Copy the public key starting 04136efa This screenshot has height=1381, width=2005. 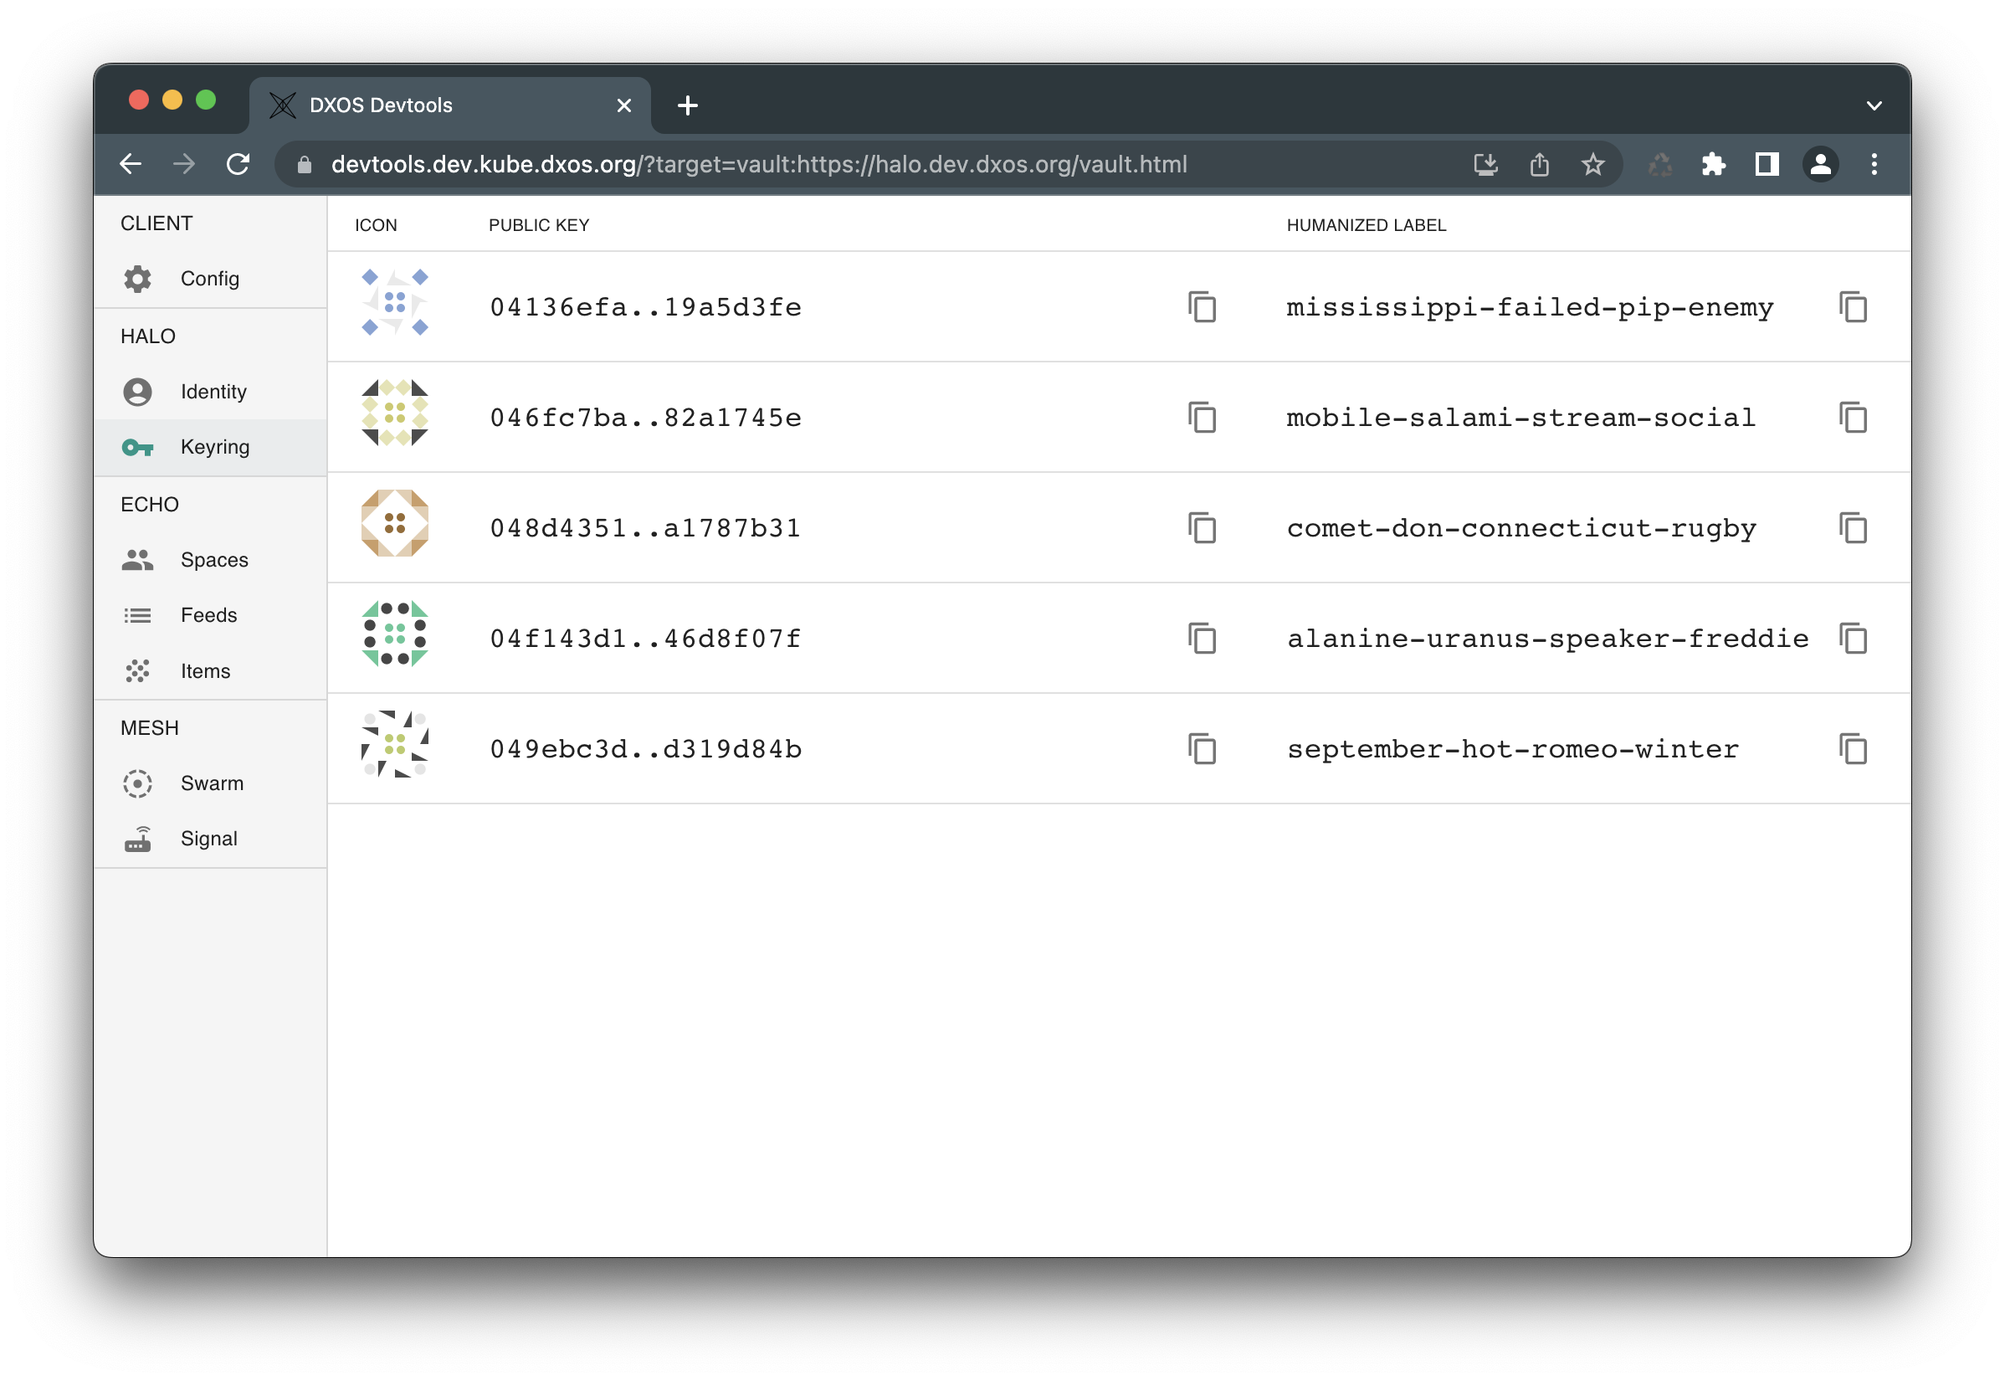[1203, 306]
